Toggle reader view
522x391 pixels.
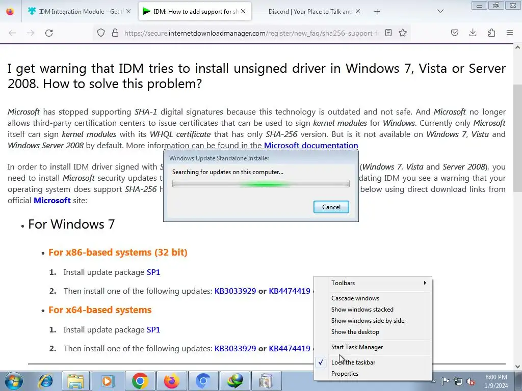tap(388, 33)
